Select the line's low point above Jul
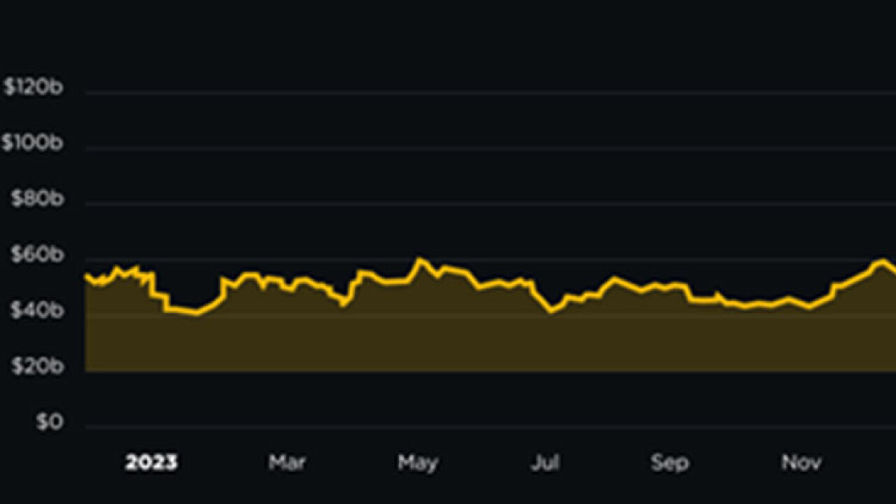 pyautogui.click(x=552, y=311)
